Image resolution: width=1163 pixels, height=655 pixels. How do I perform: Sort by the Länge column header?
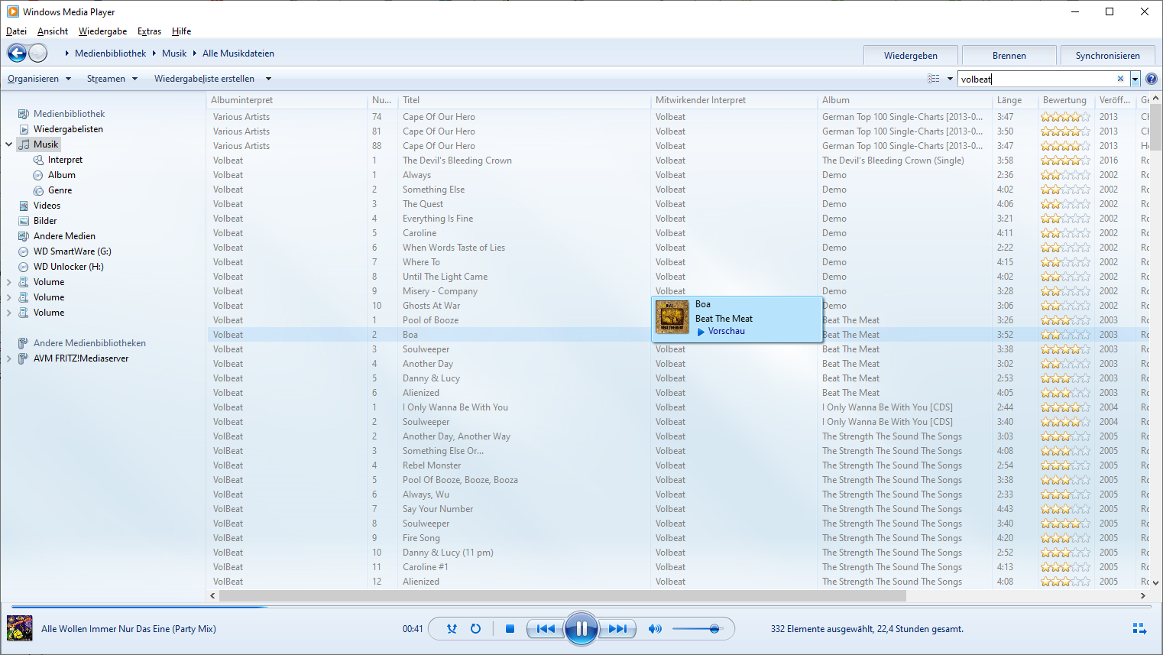(1016, 100)
